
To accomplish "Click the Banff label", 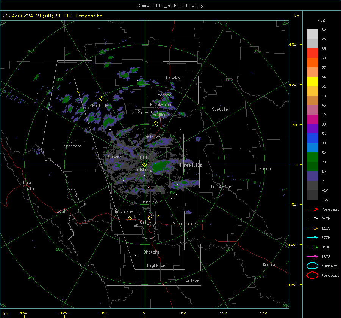I will [x=63, y=211].
